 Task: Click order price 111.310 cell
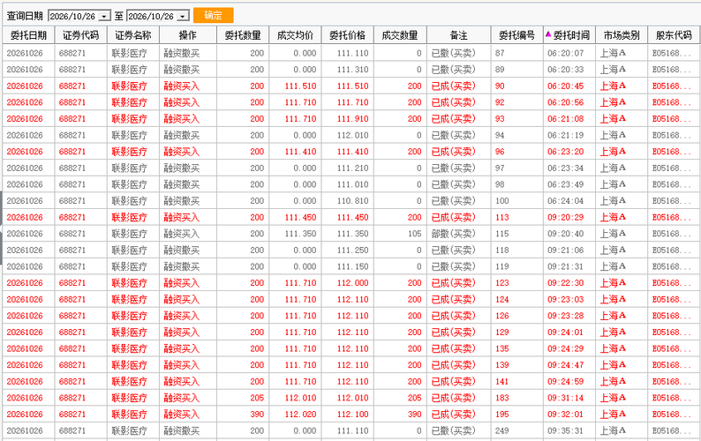[347, 70]
